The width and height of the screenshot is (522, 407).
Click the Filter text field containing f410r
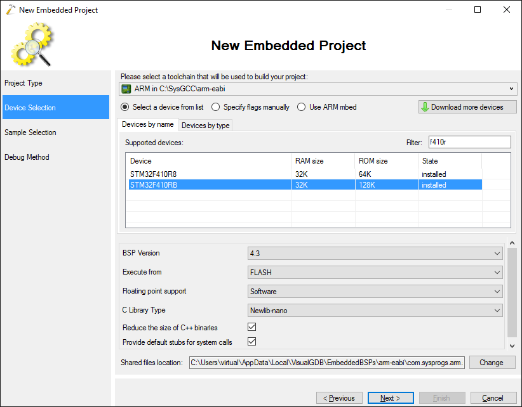(x=469, y=142)
